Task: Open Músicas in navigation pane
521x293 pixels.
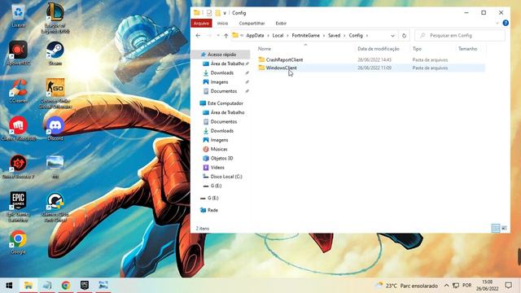Action: 219,149
